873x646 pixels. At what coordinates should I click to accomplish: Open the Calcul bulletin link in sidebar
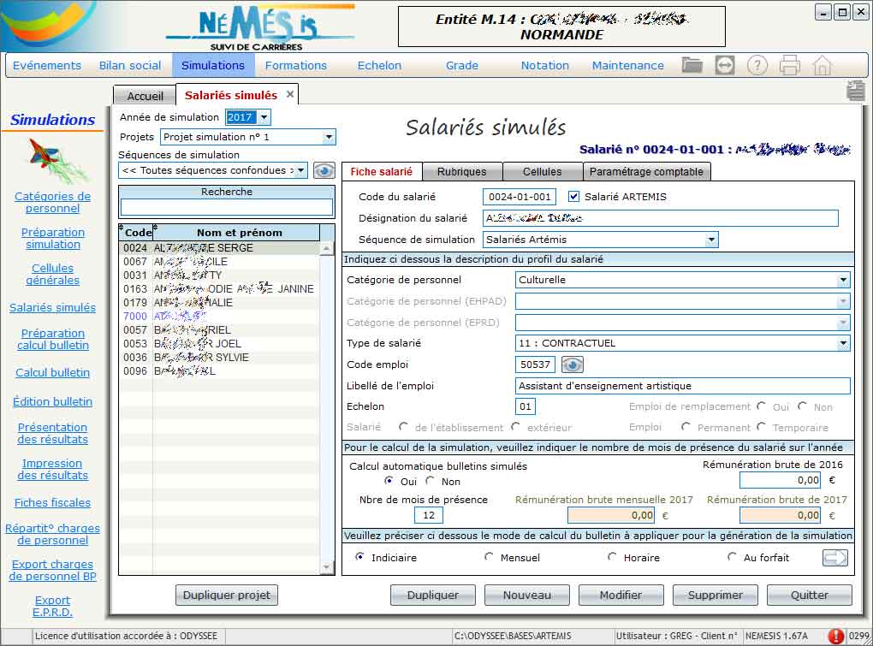[53, 372]
